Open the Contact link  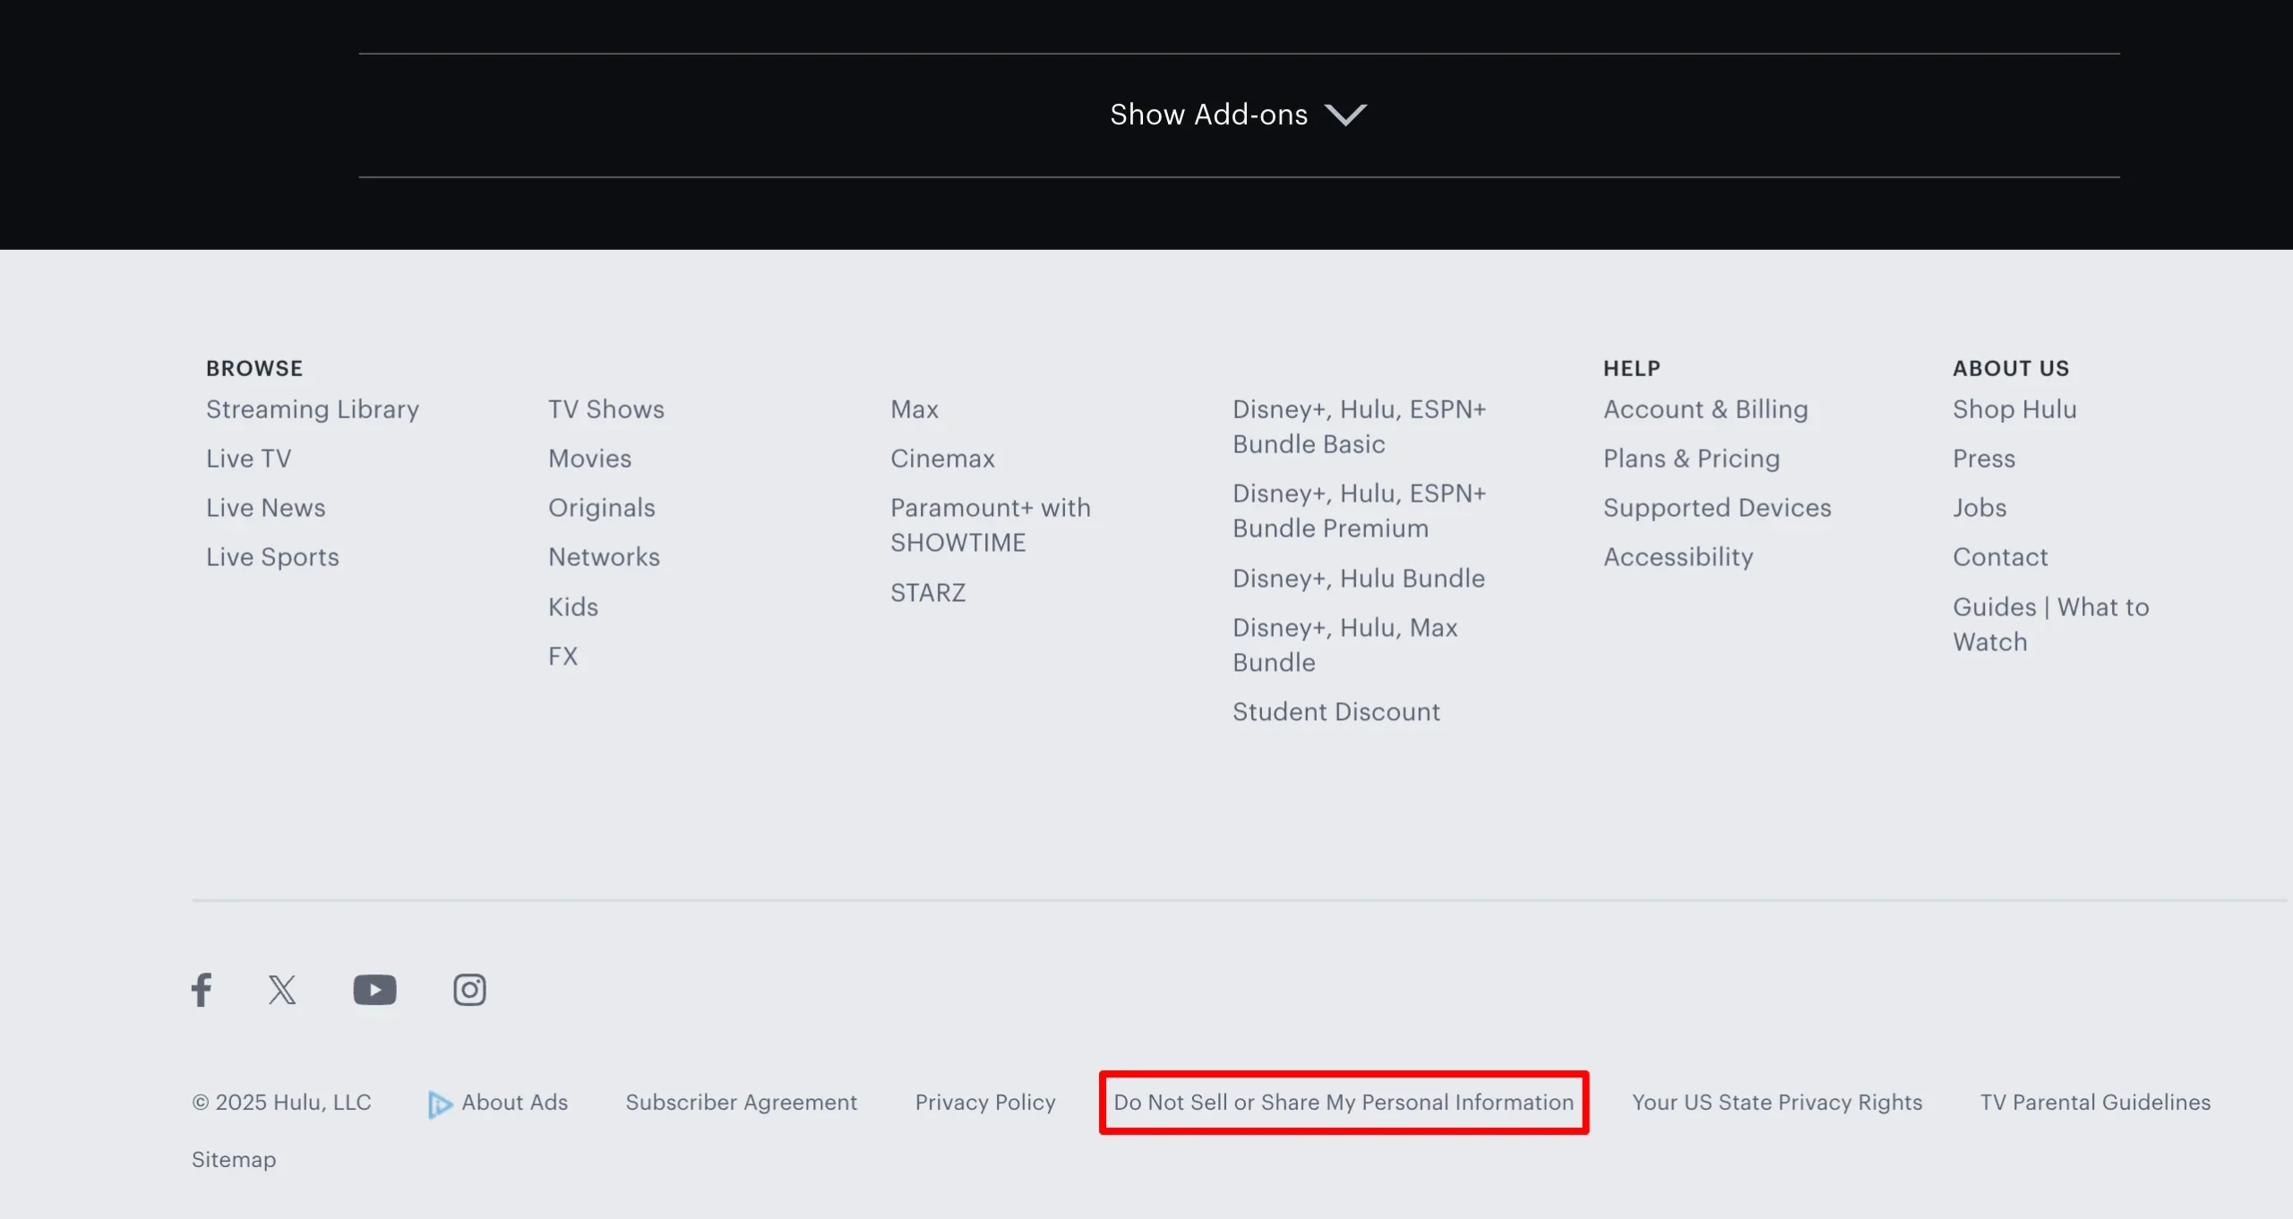click(x=2000, y=557)
